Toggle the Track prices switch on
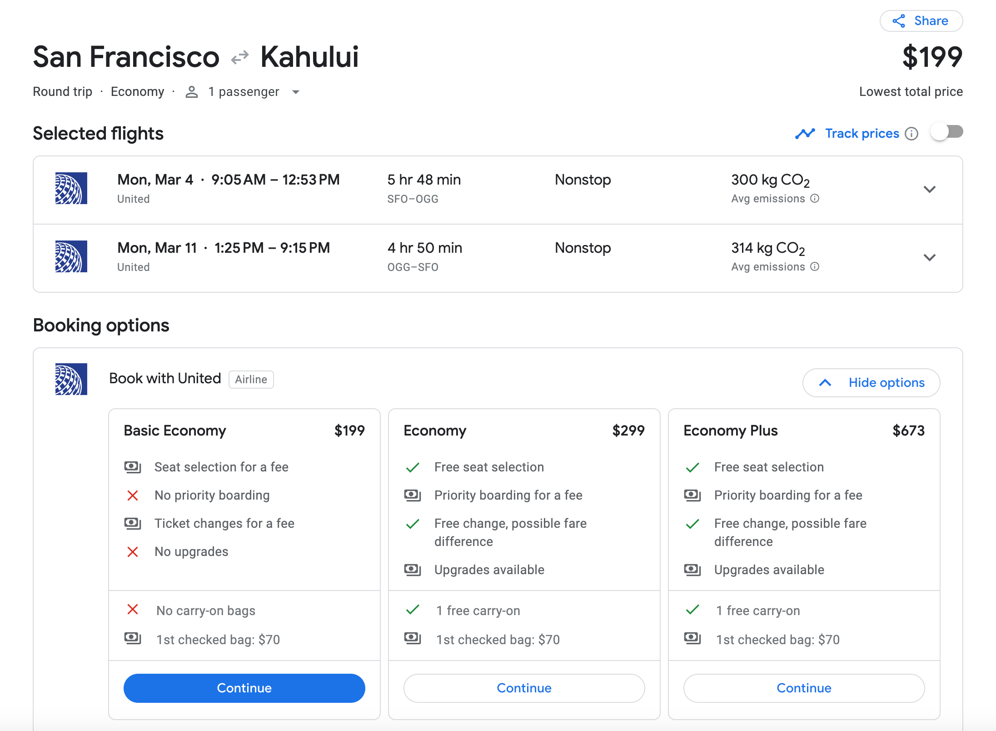Screen dimensions: 996x731 947,132
